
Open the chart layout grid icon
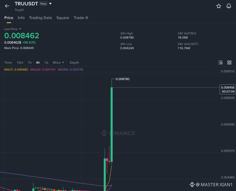point(229,63)
